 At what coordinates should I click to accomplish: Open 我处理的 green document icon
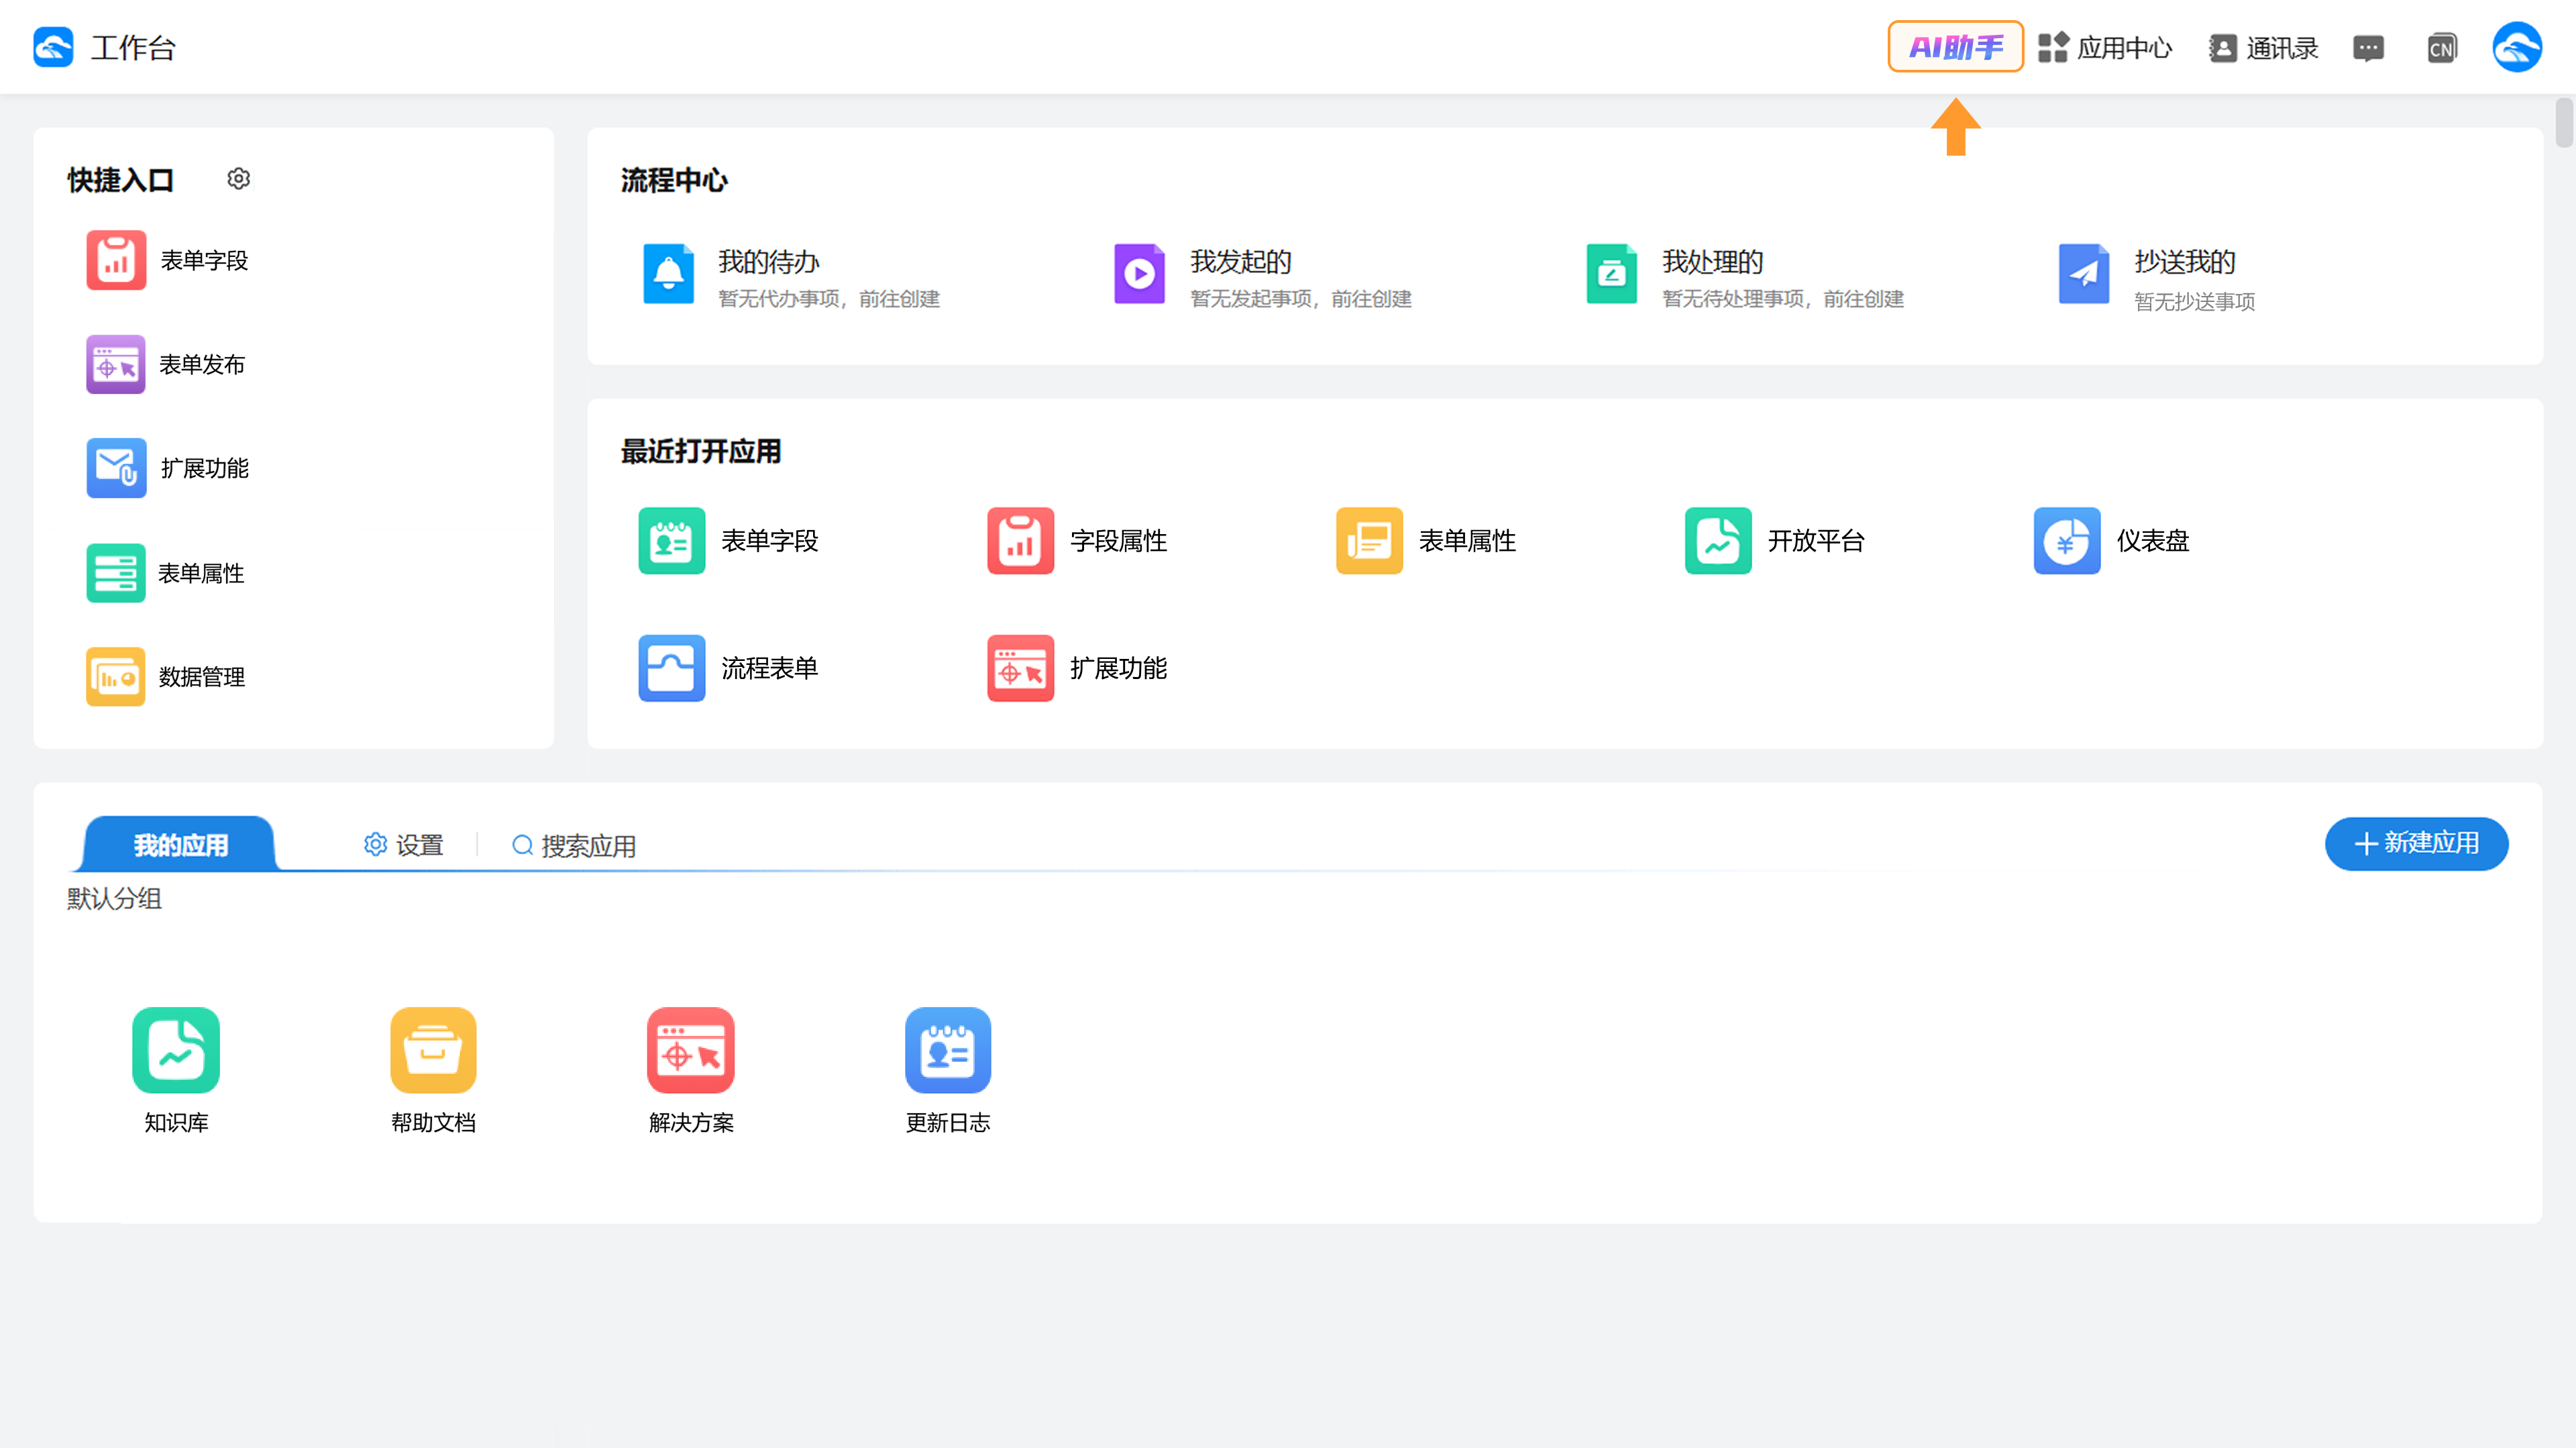click(1612, 273)
